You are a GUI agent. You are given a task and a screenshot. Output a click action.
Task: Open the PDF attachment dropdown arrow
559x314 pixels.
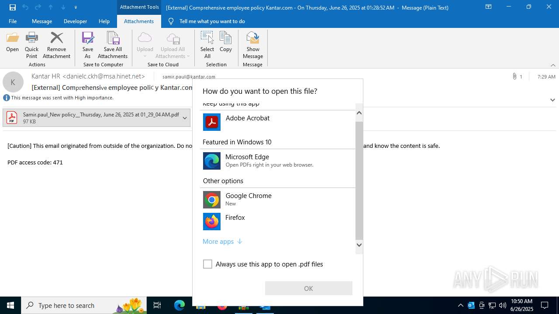185,118
